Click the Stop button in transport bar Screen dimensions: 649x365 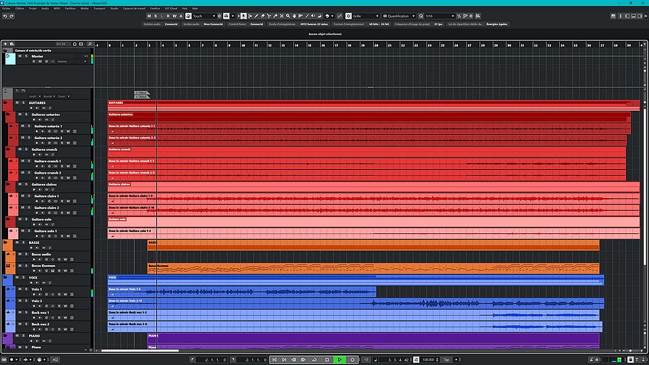327,360
